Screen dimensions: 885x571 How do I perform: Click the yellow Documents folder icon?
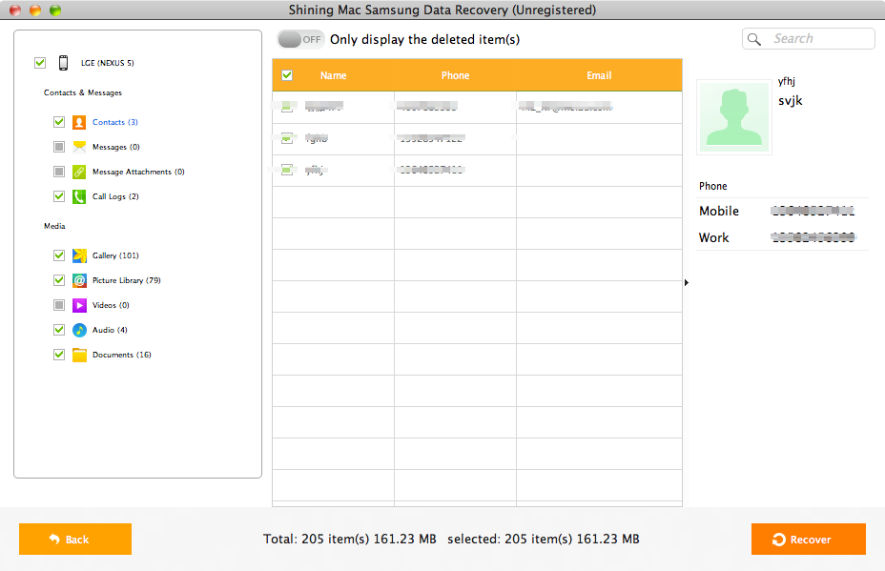(x=79, y=355)
